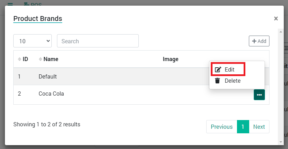
Task: Open the three-dots action button for Coca Cola
Action: pos(259,95)
